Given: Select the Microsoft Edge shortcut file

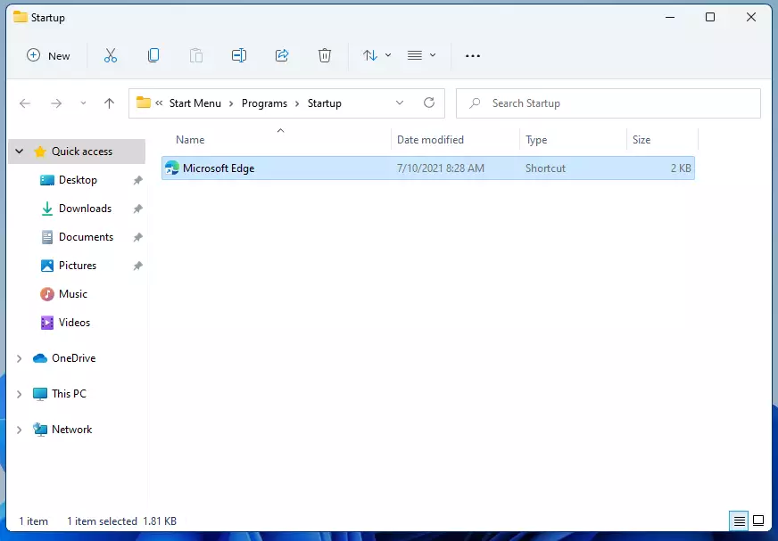Looking at the screenshot, I should coord(427,168).
